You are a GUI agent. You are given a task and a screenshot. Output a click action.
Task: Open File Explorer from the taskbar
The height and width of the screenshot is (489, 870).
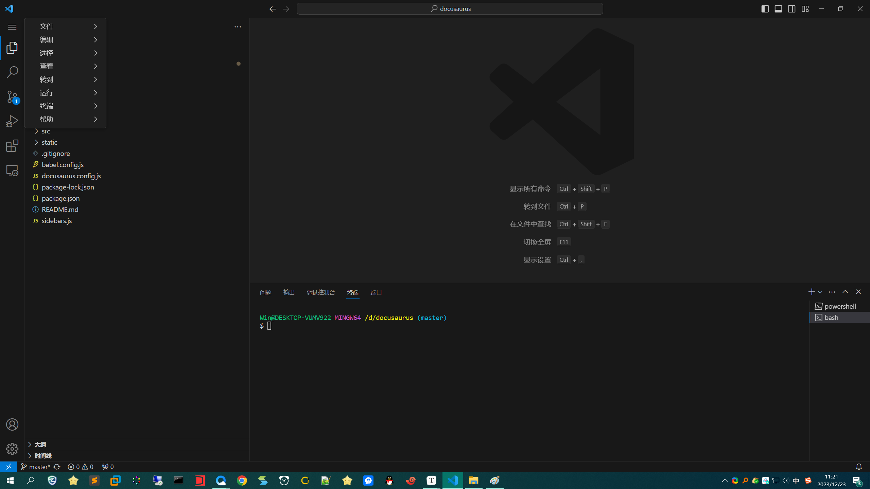coord(473,480)
